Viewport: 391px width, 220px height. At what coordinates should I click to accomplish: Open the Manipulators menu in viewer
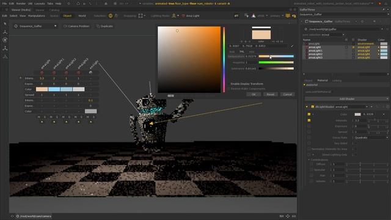(37, 16)
